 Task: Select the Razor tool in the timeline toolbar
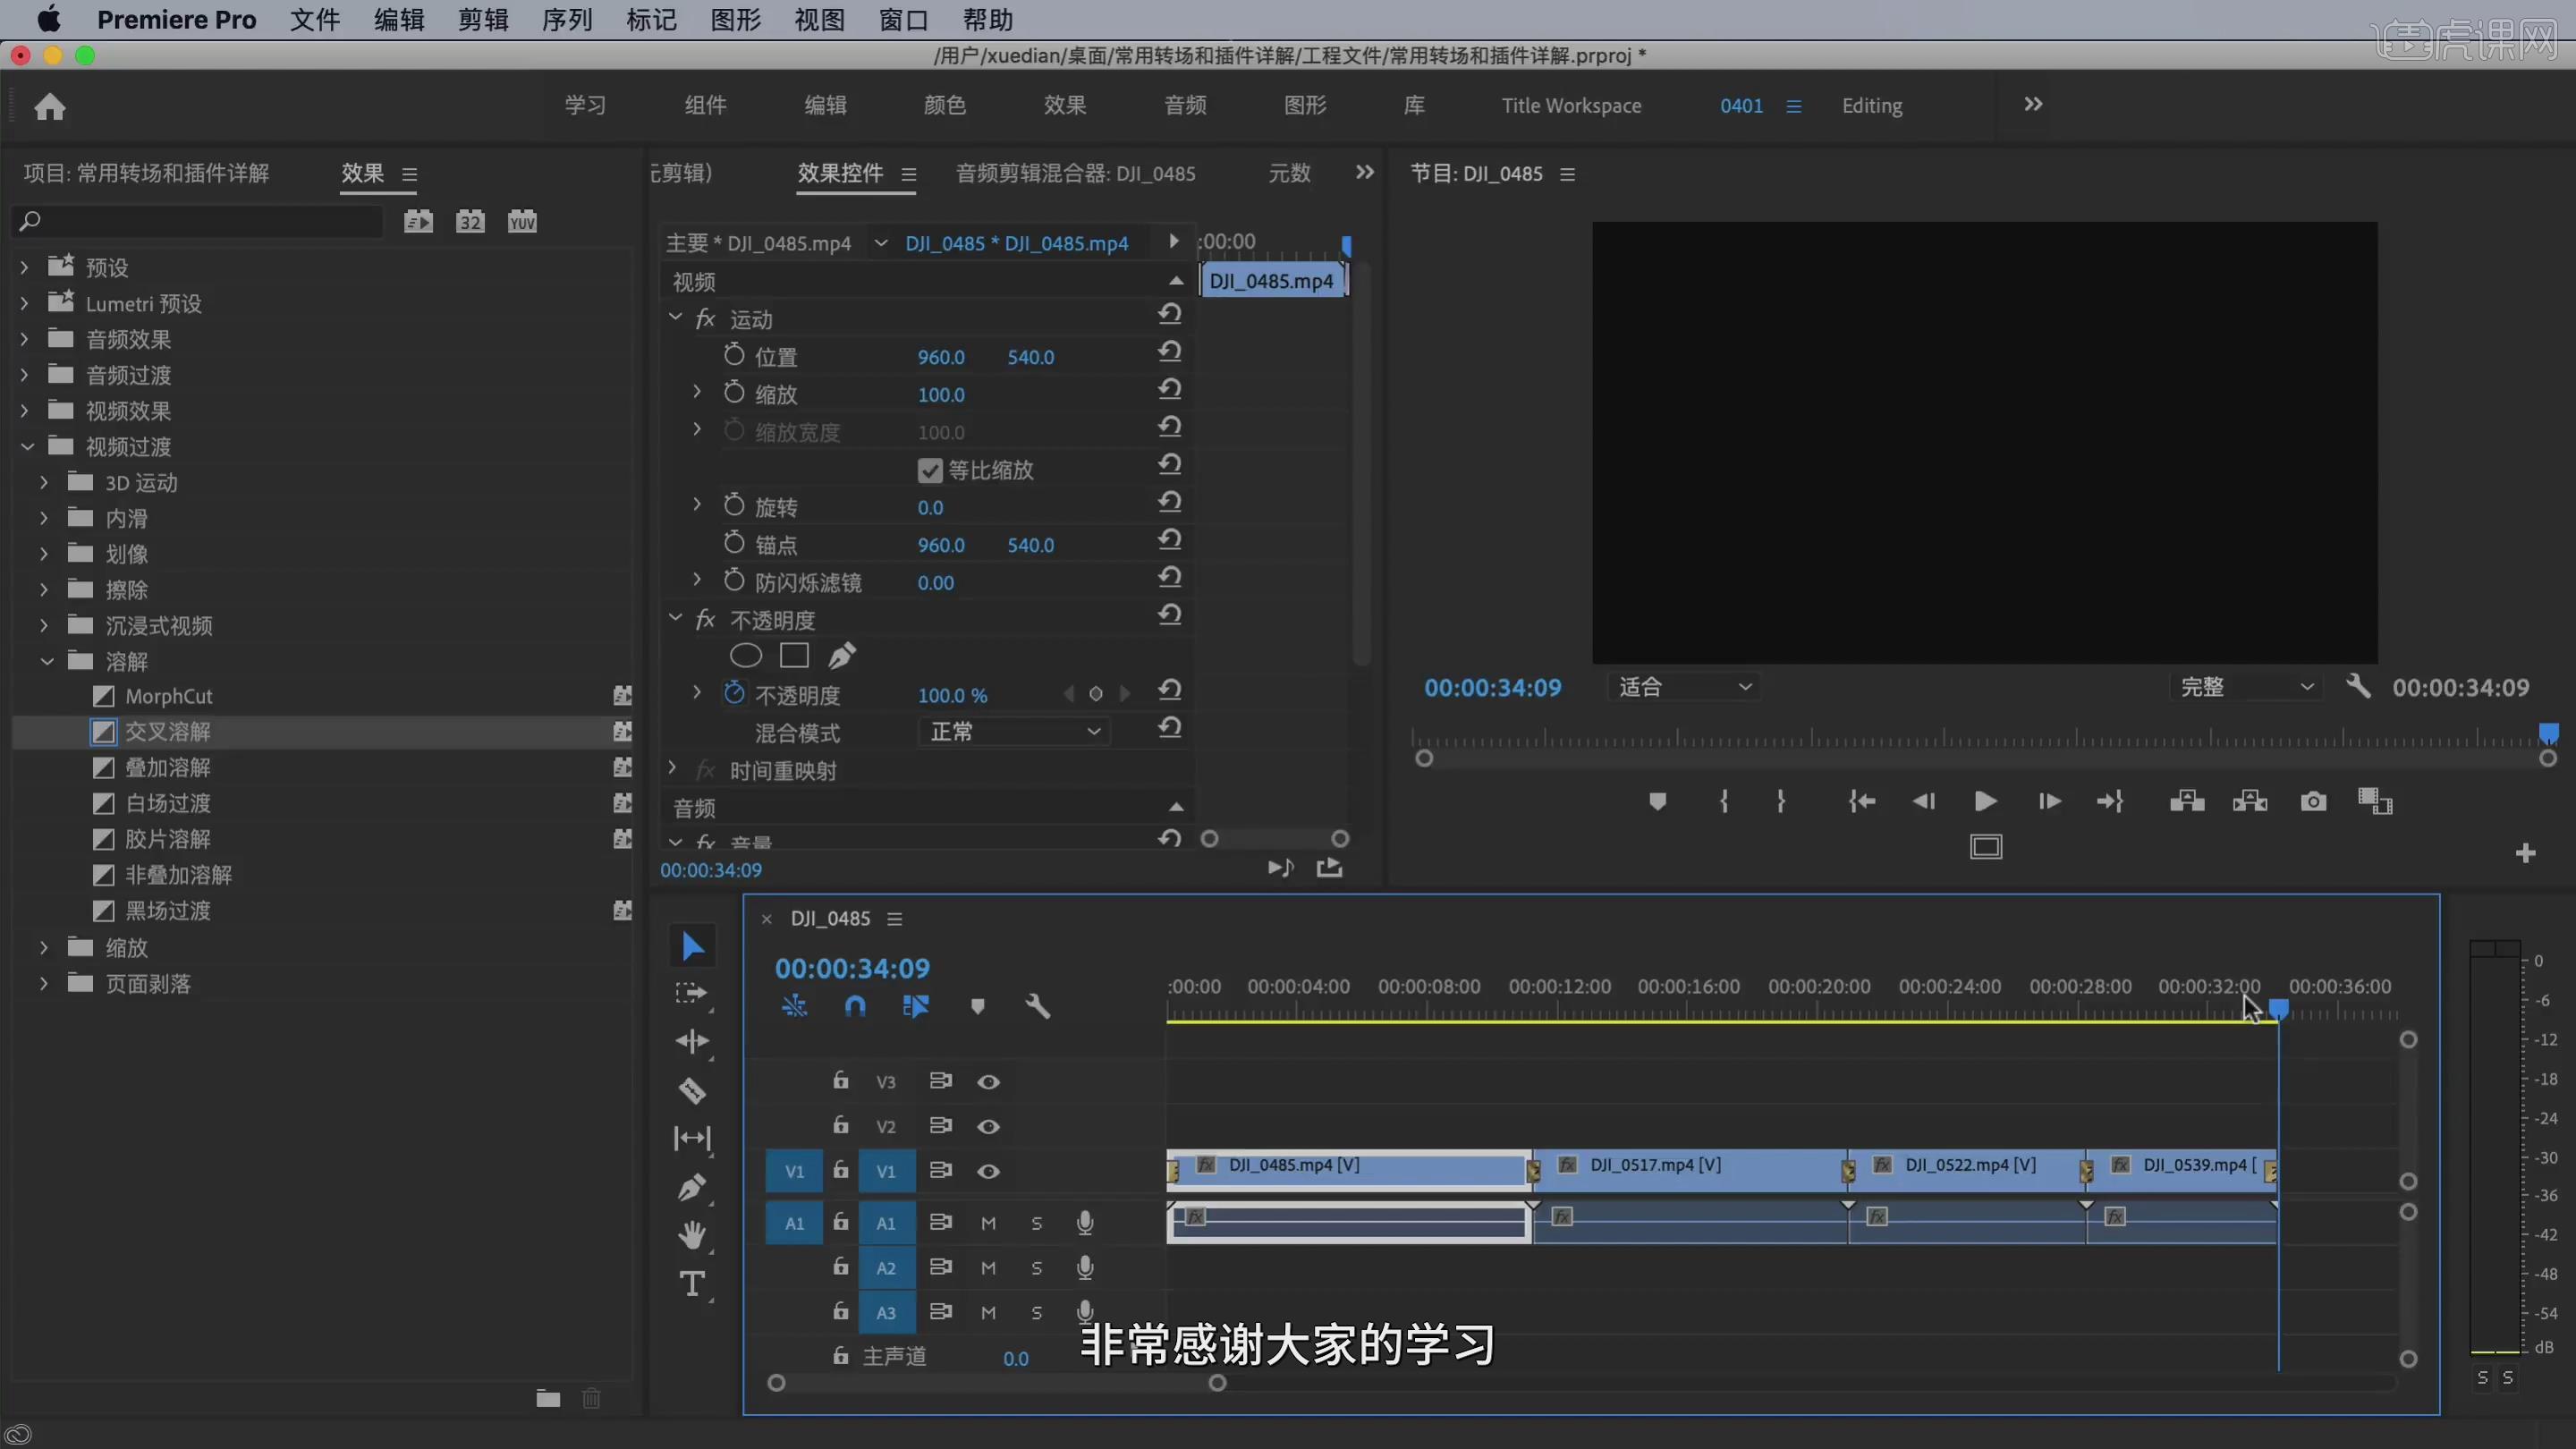tap(692, 1090)
